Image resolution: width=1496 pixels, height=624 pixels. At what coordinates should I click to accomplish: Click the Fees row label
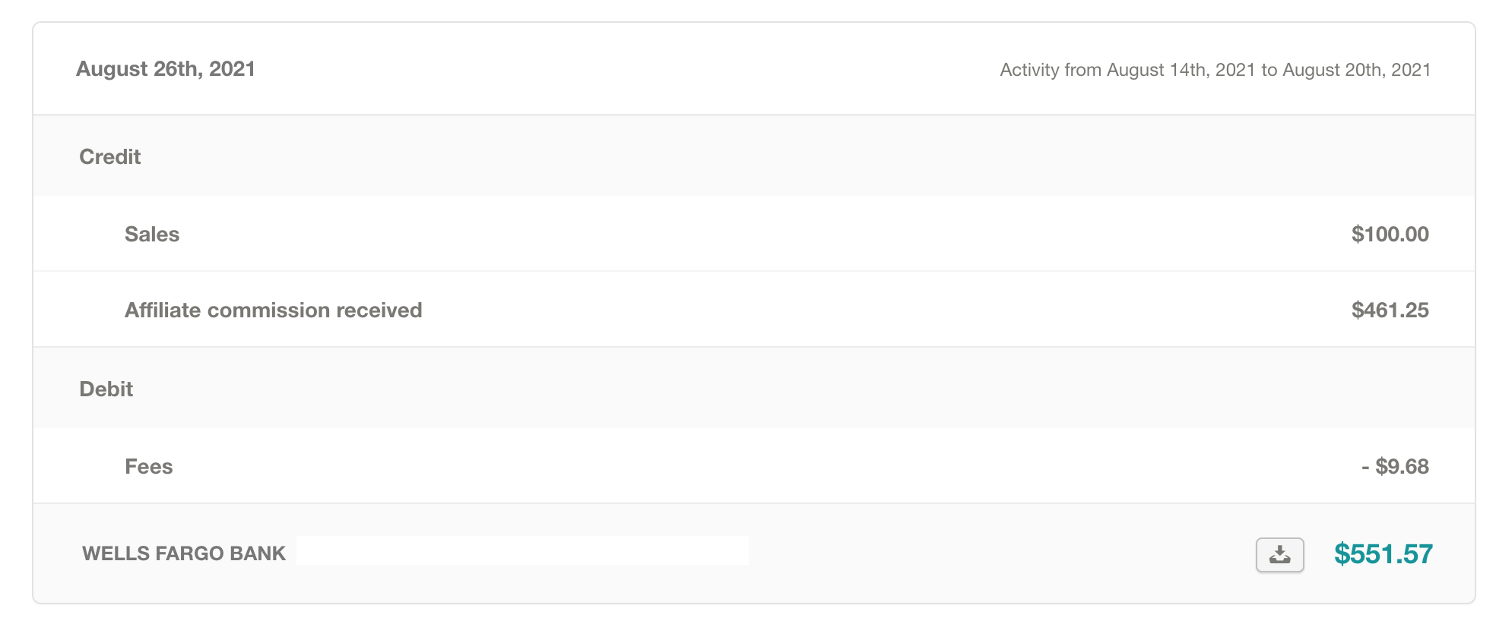point(149,467)
